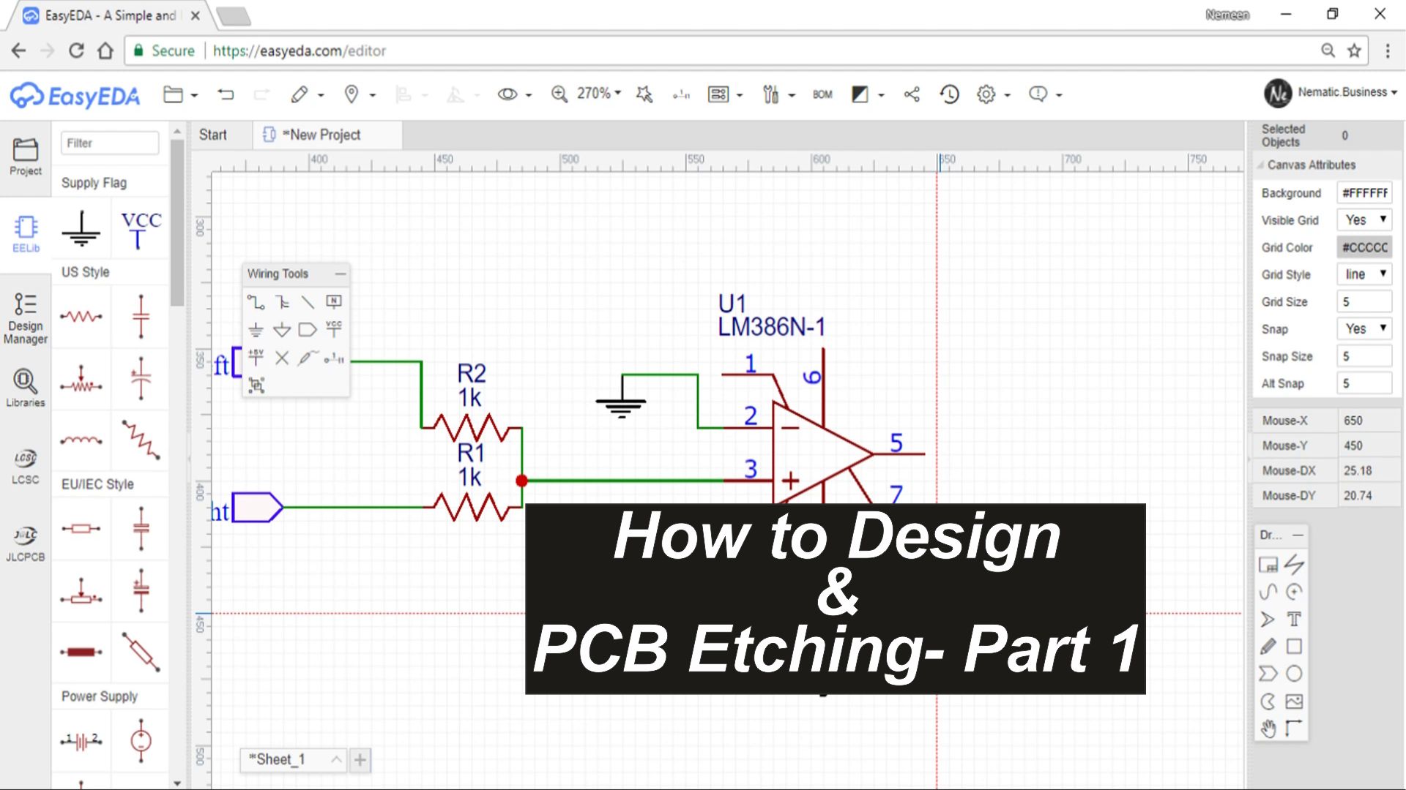Click the Grid Color #CCCCC swatch
Image resolution: width=1406 pixels, height=790 pixels.
click(x=1364, y=247)
